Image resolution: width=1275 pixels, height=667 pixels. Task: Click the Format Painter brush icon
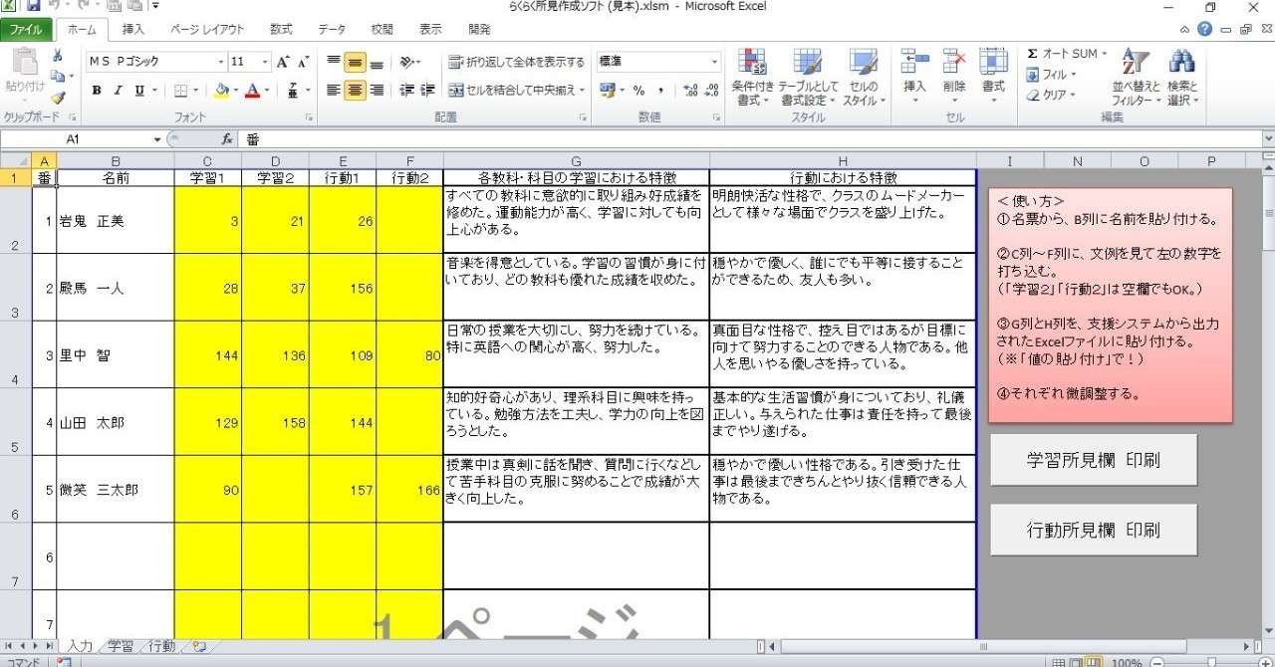tap(58, 98)
